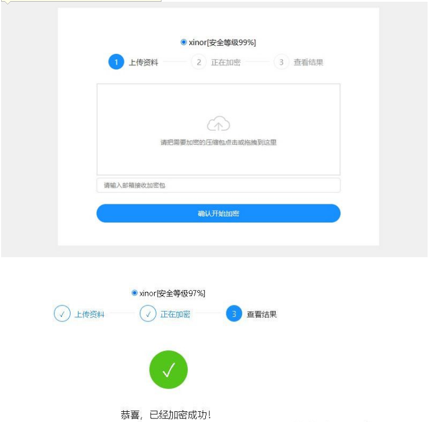435x422 pixels.
Task: Click the blue step 3 circle in lower bar
Action: [x=234, y=313]
